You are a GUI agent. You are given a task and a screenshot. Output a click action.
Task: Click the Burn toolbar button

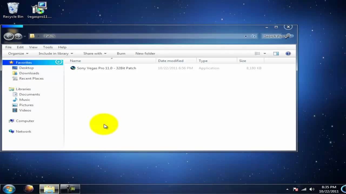(x=121, y=53)
